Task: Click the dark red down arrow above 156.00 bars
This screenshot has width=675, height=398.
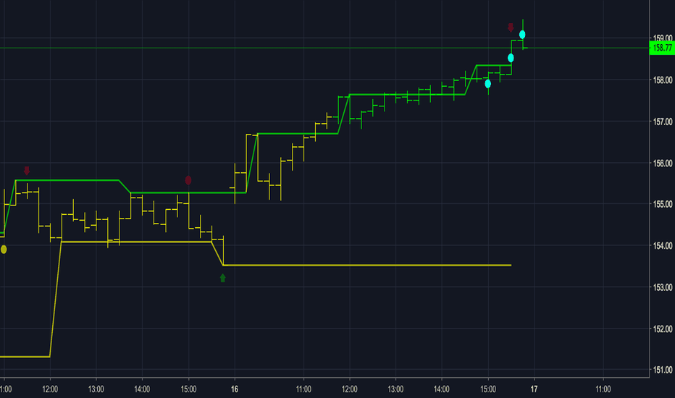Action: click(27, 171)
